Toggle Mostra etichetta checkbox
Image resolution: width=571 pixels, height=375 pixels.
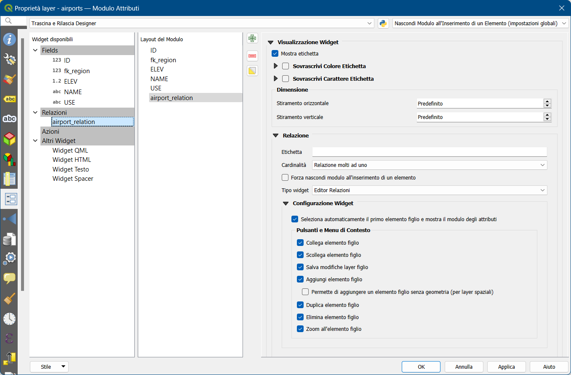pos(275,53)
